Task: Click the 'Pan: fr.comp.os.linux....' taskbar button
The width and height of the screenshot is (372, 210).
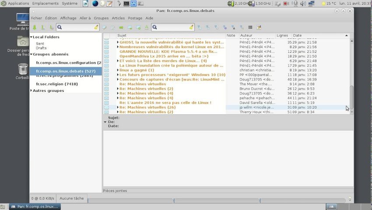Action: [35, 206]
